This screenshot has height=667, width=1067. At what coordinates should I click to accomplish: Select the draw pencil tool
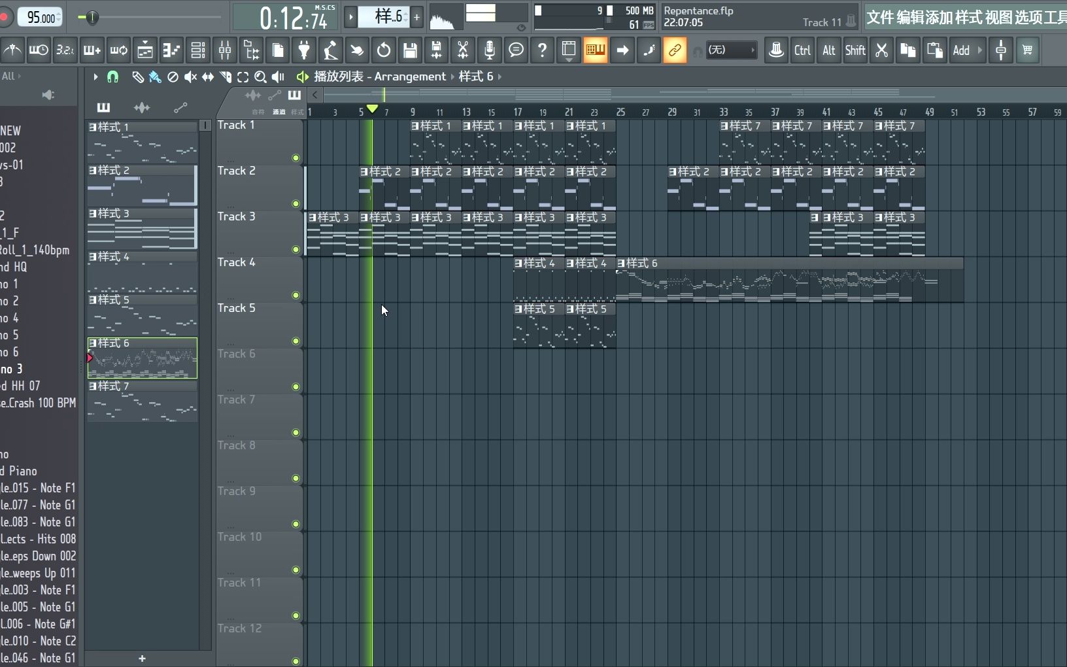[137, 77]
